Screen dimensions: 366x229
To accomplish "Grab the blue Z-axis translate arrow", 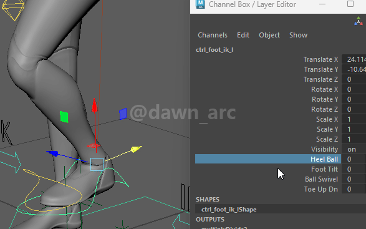I will [x=52, y=153].
